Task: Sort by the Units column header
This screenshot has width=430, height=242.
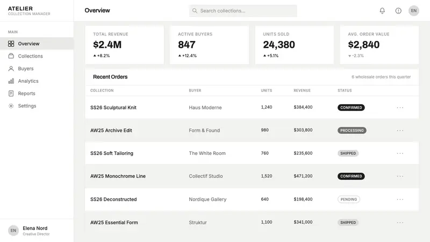Action: click(x=266, y=90)
